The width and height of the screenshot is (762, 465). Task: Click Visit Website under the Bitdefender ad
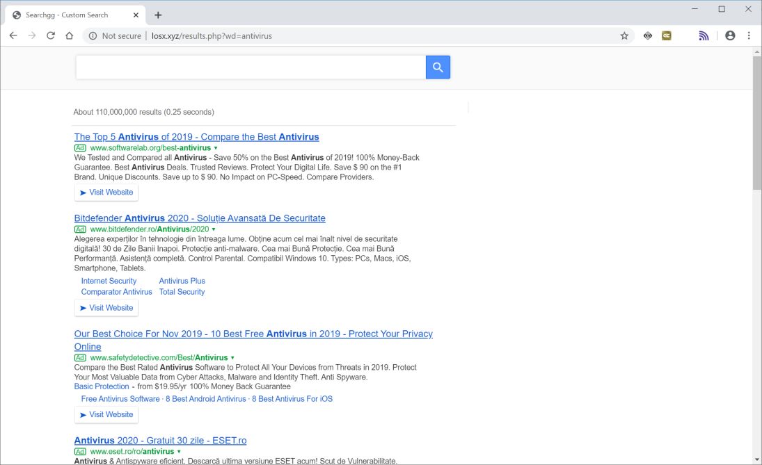point(106,308)
